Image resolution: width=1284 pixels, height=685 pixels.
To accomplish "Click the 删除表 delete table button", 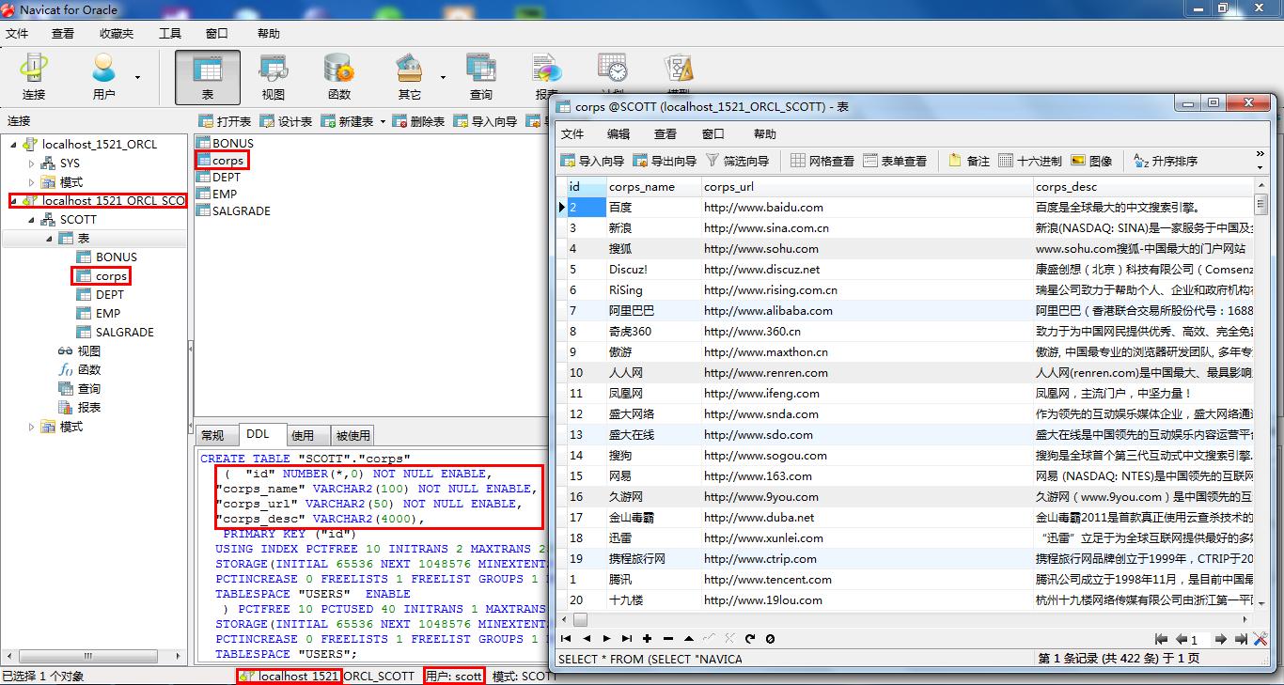I will pos(418,121).
